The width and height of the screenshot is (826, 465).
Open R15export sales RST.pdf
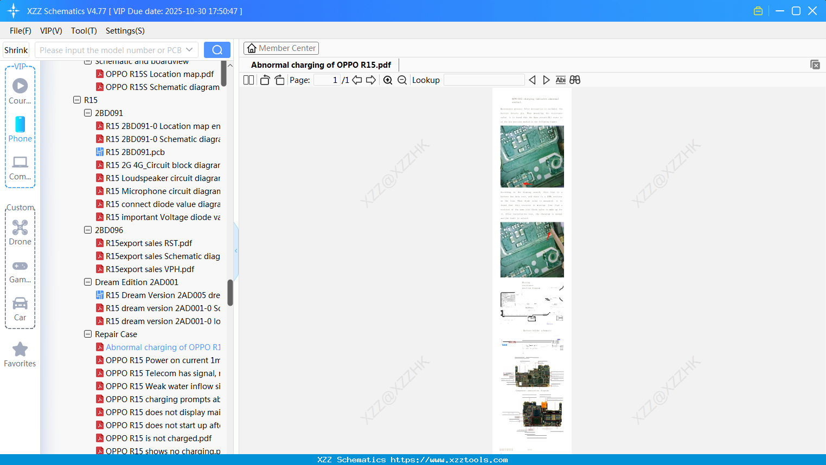(x=144, y=243)
